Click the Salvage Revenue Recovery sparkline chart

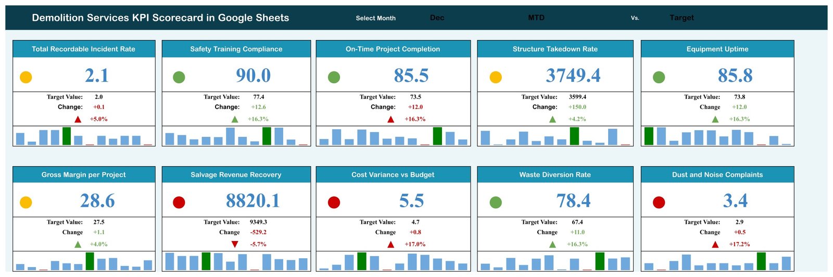(236, 261)
